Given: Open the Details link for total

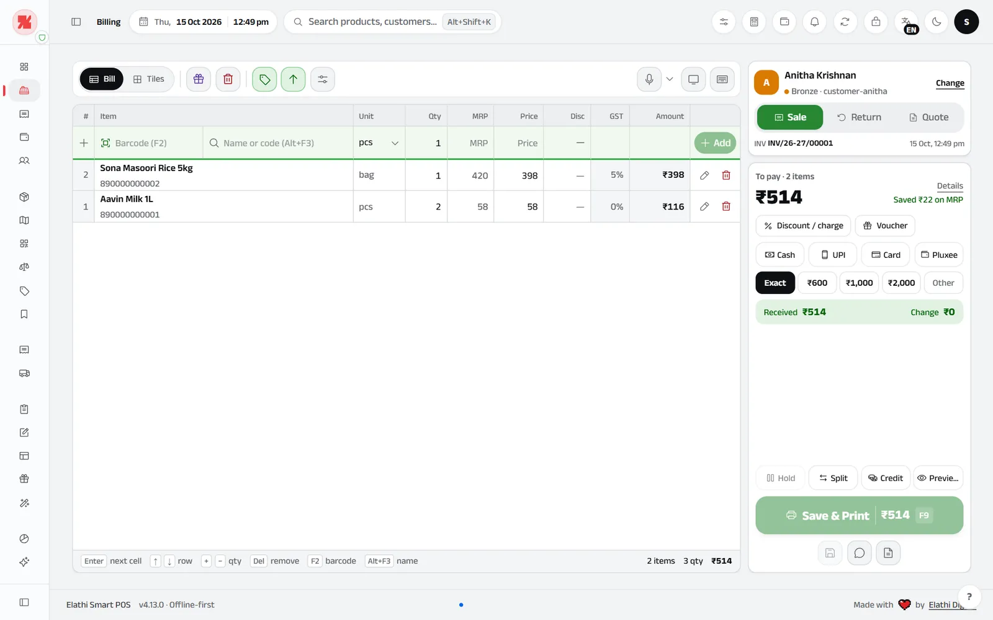Looking at the screenshot, I should pyautogui.click(x=950, y=186).
